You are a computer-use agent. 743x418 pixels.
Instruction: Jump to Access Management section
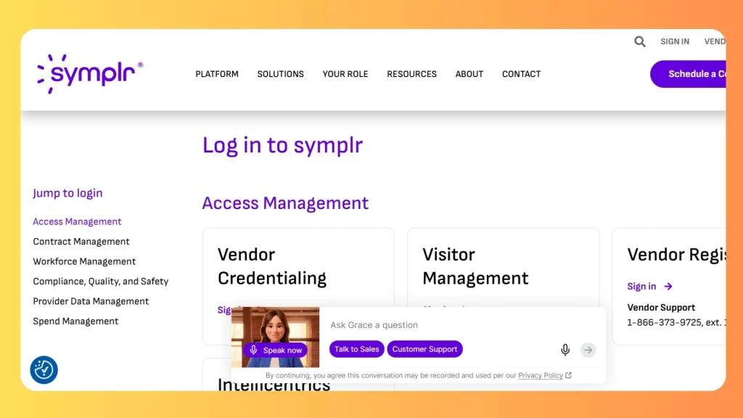[x=77, y=221]
